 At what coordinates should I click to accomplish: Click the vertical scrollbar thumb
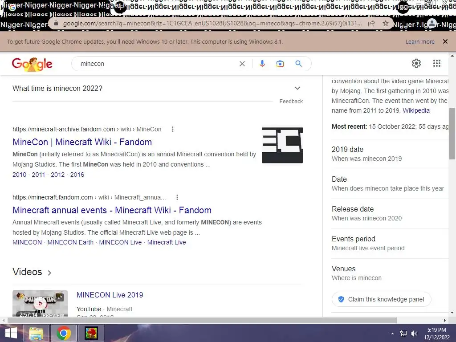pos(452,134)
